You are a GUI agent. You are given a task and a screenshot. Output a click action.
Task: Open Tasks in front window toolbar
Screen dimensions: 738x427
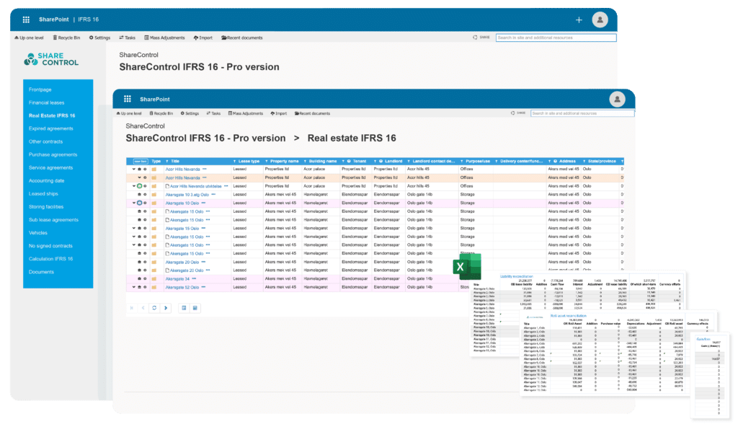(213, 113)
